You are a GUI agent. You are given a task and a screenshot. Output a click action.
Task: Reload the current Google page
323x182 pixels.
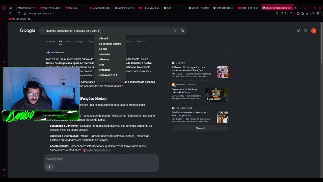coord(19,13)
